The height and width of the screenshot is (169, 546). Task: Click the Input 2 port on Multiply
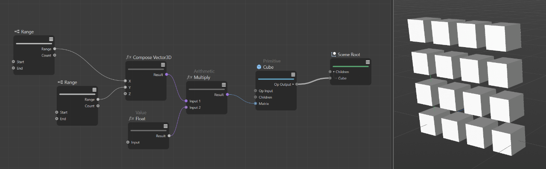point(186,107)
